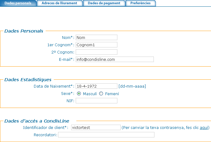Click the Nom input field
Viewport: 211px width, 142px height.
pyautogui.click(x=96, y=37)
